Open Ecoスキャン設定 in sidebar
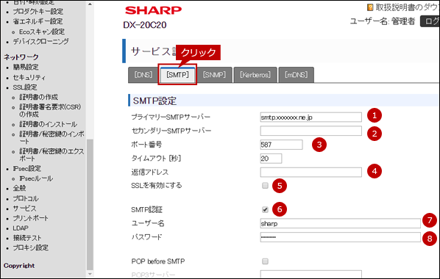 click(42, 32)
